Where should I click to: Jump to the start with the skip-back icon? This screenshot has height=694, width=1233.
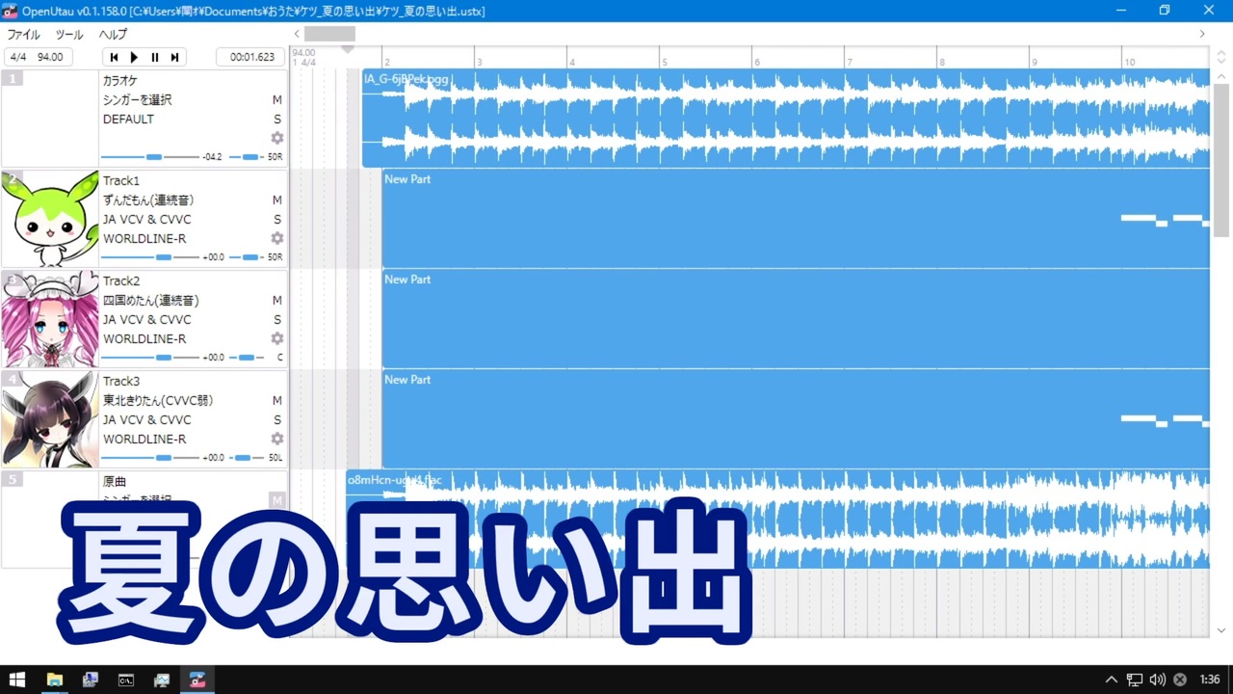[114, 57]
